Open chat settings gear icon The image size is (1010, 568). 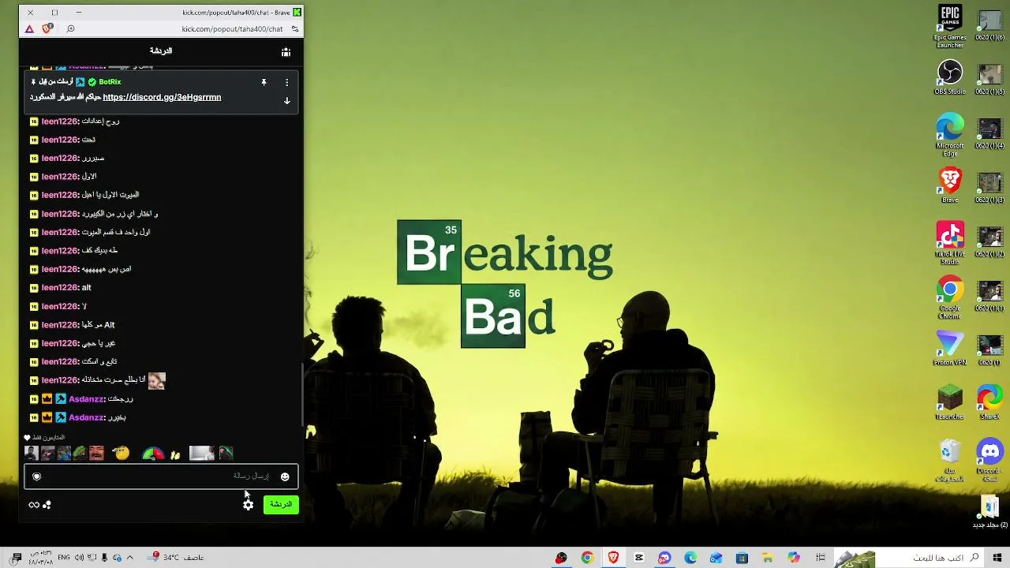(249, 505)
